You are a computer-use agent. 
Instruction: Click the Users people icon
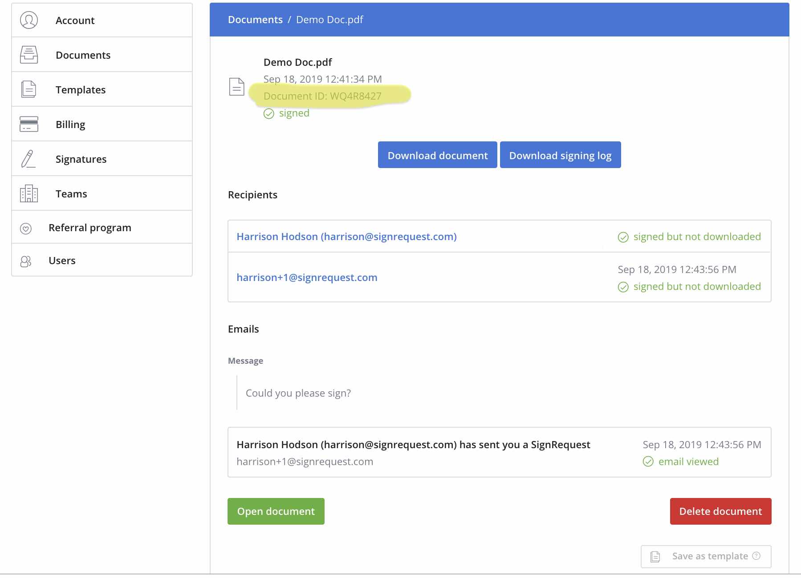[26, 261]
